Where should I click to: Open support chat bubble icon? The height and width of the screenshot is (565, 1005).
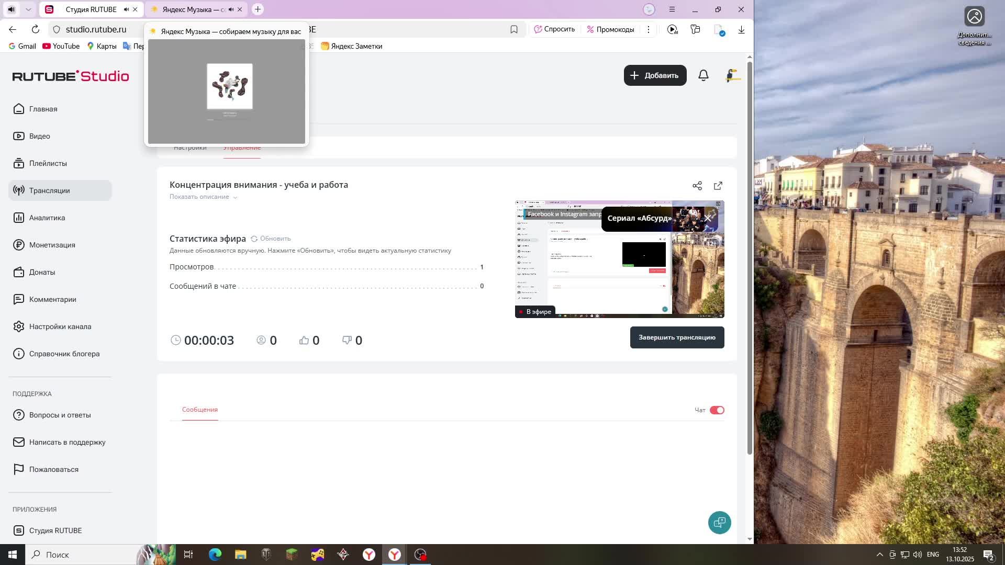719,522
